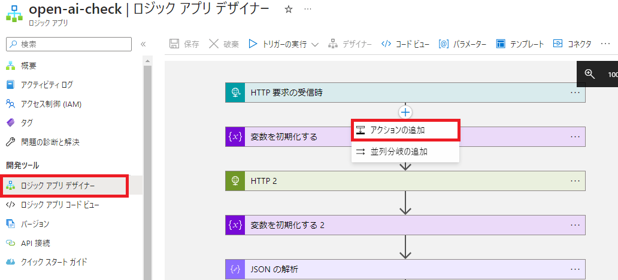Click the 保存 save toolbar button

pos(184,44)
